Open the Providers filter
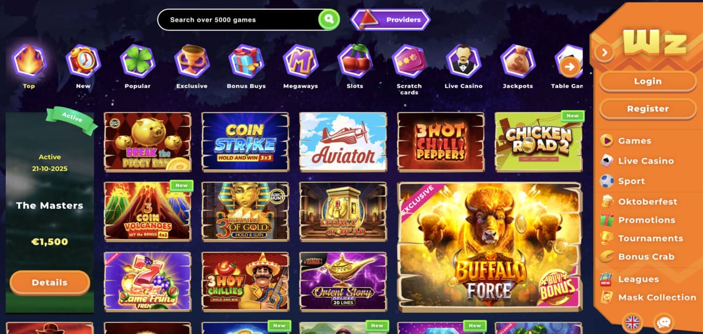 click(390, 19)
